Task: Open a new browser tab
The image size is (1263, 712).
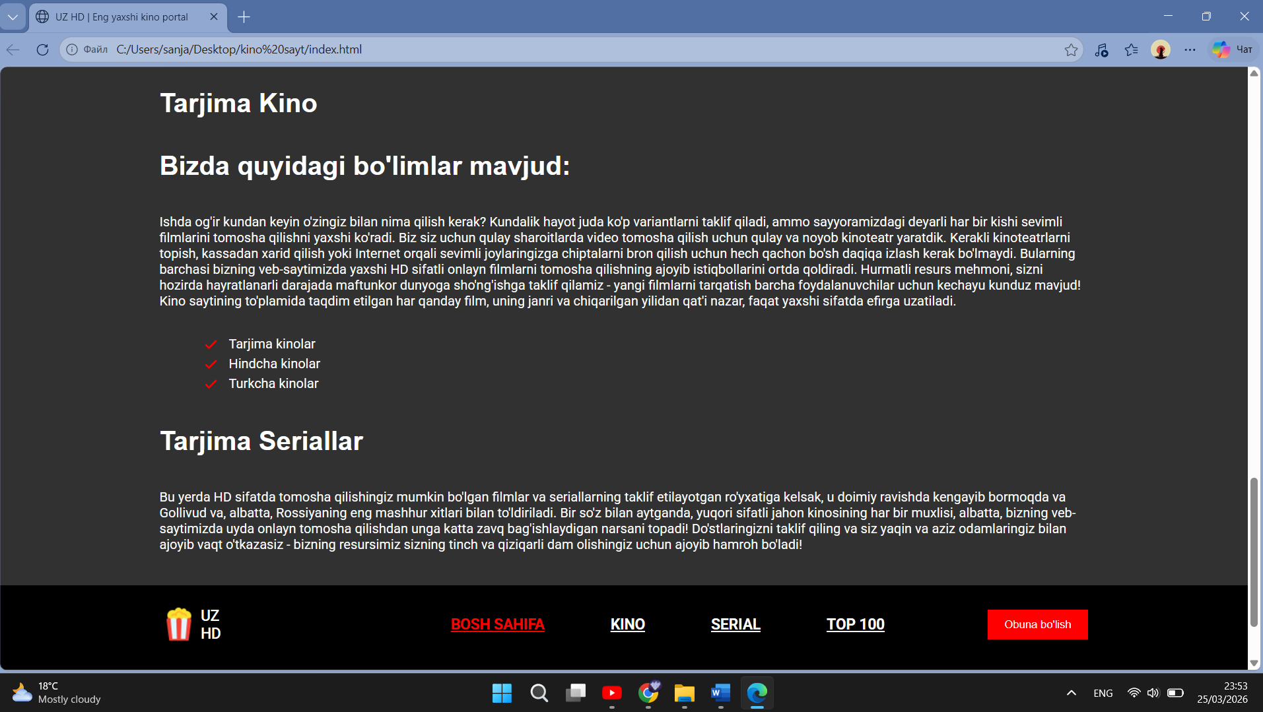Action: pyautogui.click(x=244, y=16)
